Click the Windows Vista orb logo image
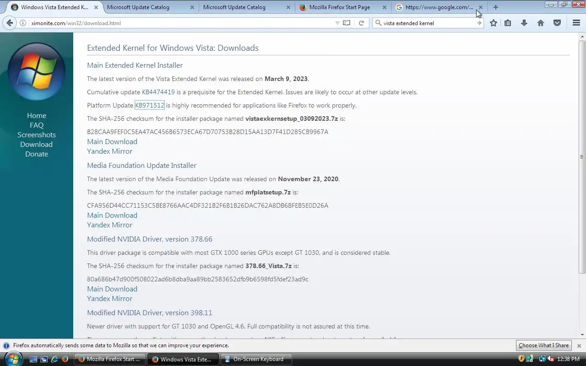 coord(37,71)
